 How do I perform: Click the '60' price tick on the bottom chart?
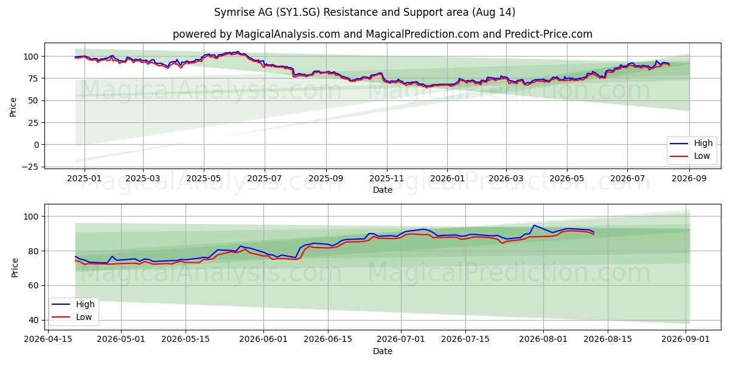(x=34, y=285)
